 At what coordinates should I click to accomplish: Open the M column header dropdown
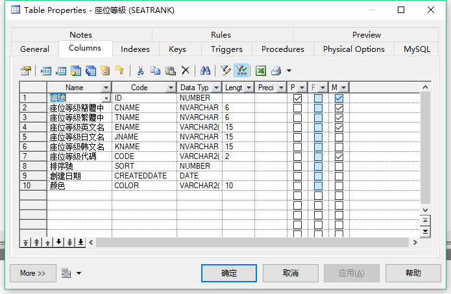point(343,88)
